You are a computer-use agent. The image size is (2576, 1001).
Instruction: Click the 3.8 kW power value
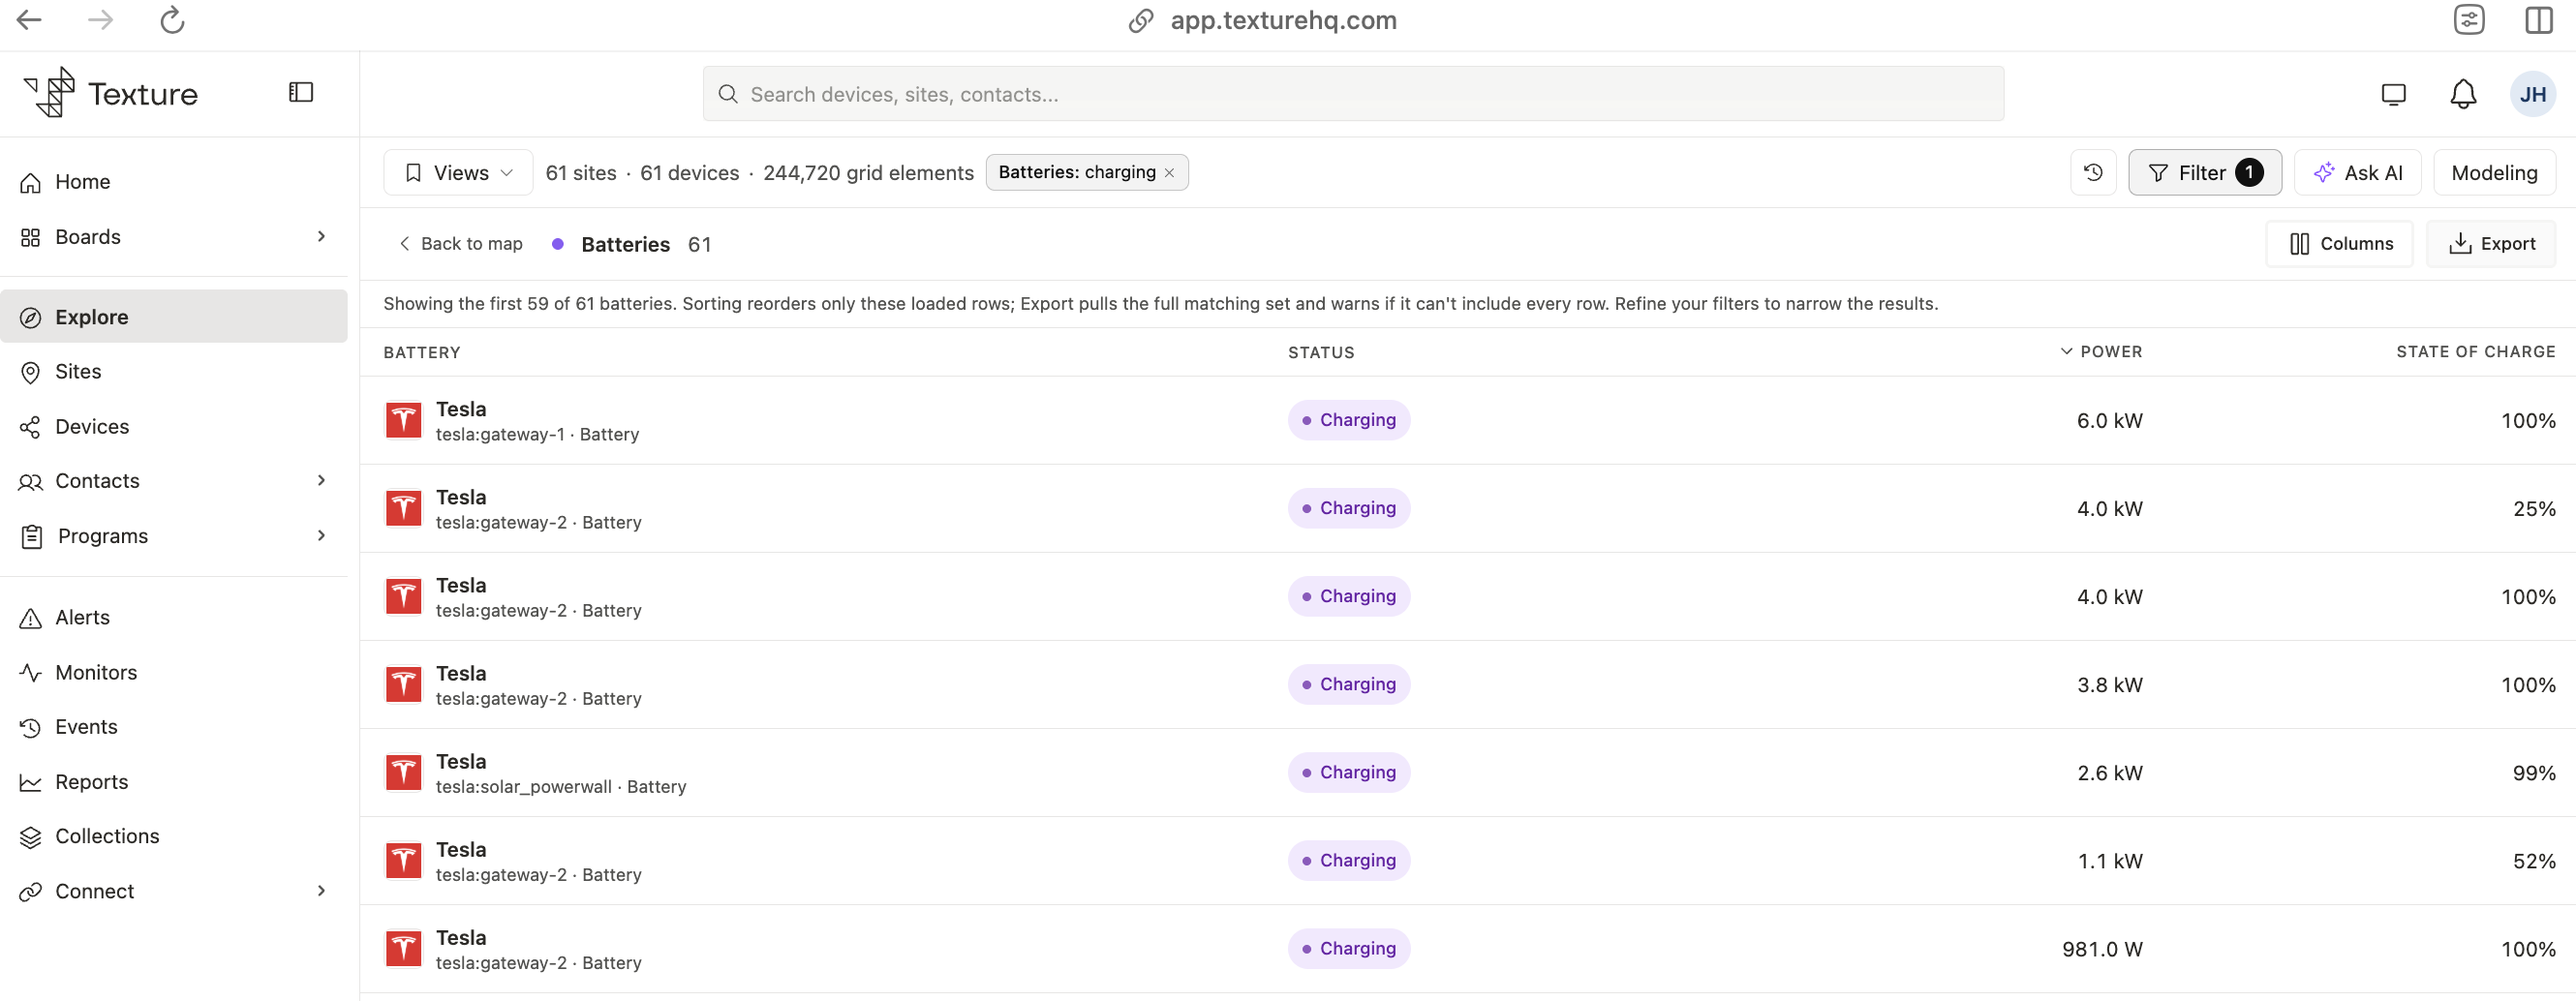click(x=2110, y=685)
